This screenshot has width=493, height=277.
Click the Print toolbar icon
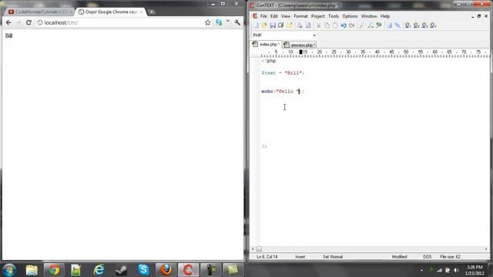300,25
